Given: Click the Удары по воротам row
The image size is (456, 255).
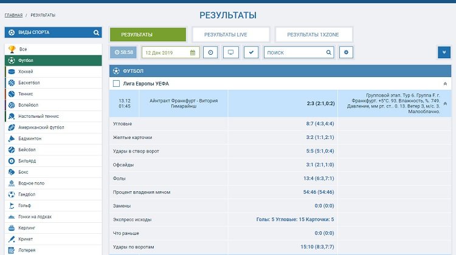Looking at the screenshot, I should 280,247.
